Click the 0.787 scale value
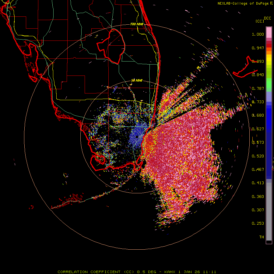Image resolution: width=274 pixels, height=274 pixels. pyautogui.click(x=258, y=88)
